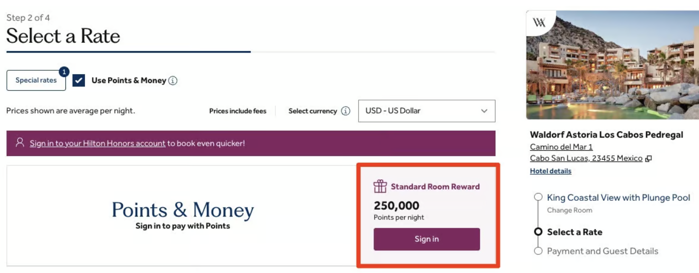Click the info icon beside Use Points & Money

coord(173,81)
